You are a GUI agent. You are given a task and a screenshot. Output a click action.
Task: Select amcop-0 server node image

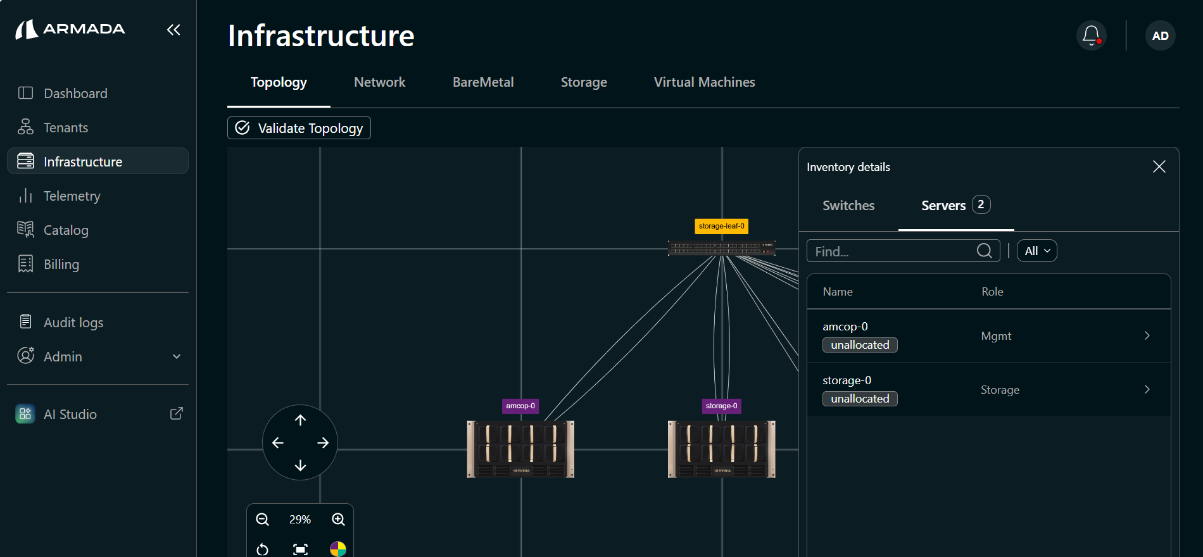tap(520, 449)
